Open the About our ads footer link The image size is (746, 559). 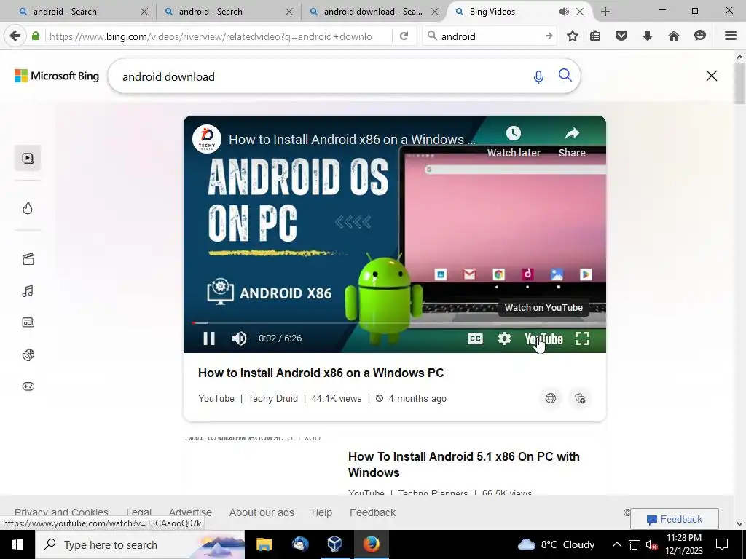coord(262,512)
